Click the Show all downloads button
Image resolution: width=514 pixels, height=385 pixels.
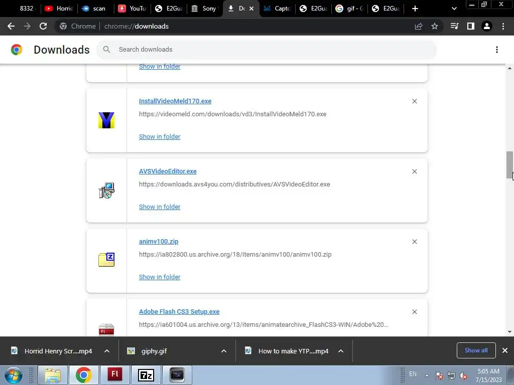pyautogui.click(x=476, y=350)
